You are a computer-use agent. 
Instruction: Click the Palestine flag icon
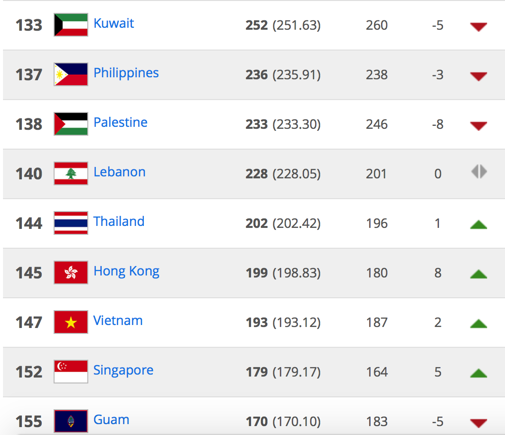pos(70,124)
